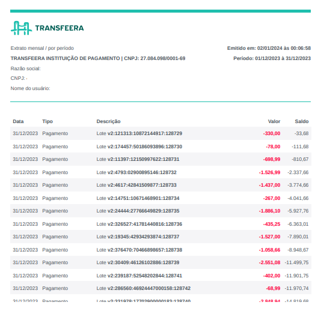Click the Transfeera bridge logo icon
The width and height of the screenshot is (324, 317).
(x=21, y=28)
